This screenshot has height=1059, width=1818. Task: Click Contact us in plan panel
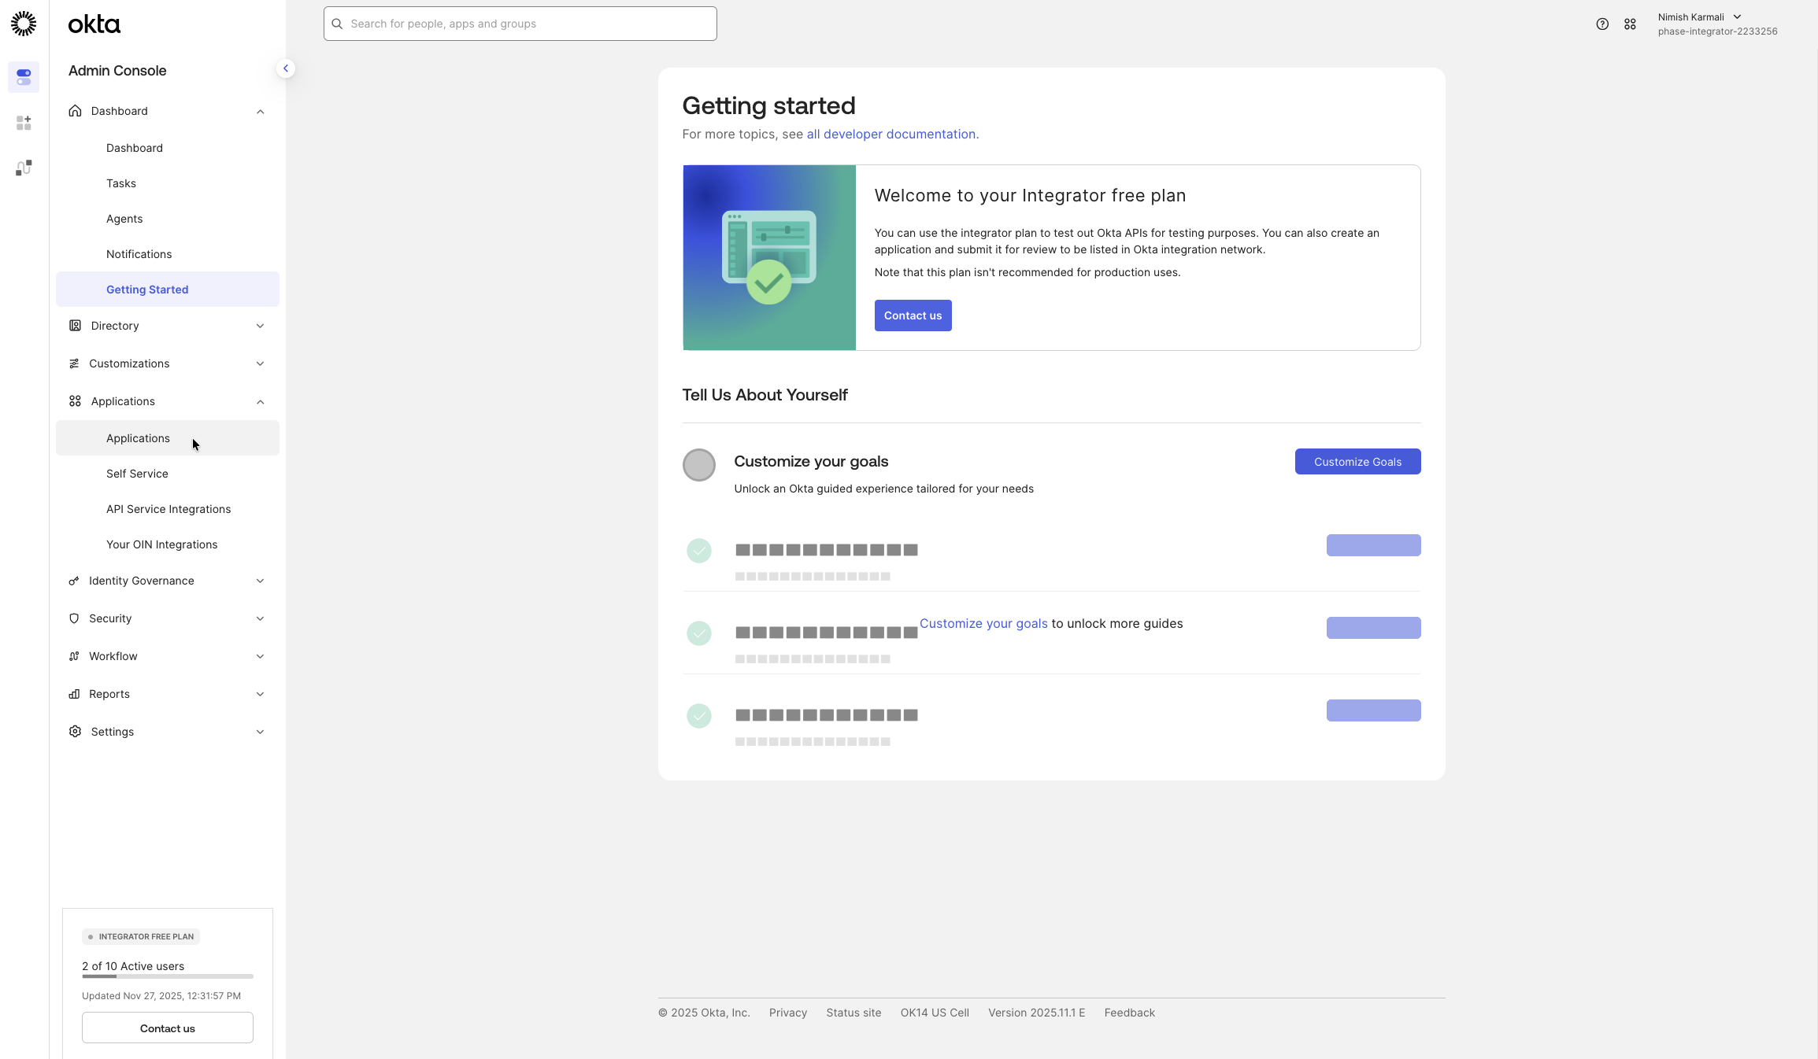click(168, 1028)
